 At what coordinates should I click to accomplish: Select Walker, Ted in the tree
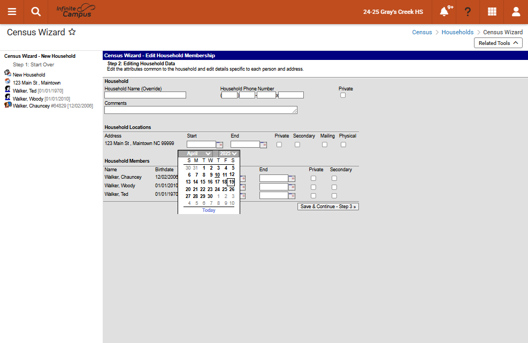point(37,91)
